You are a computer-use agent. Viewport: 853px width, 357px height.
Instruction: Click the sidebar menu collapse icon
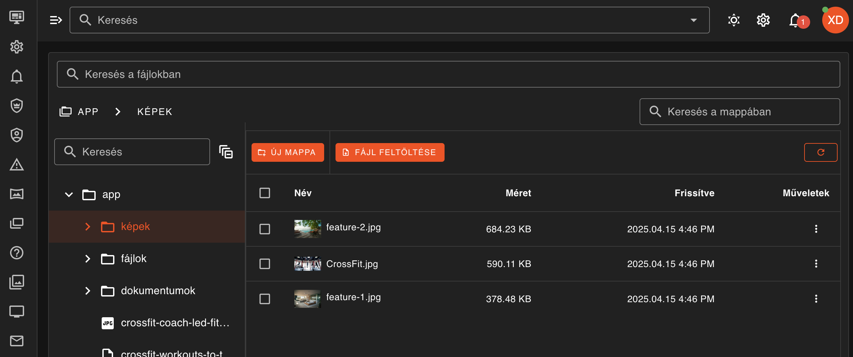pyautogui.click(x=56, y=20)
